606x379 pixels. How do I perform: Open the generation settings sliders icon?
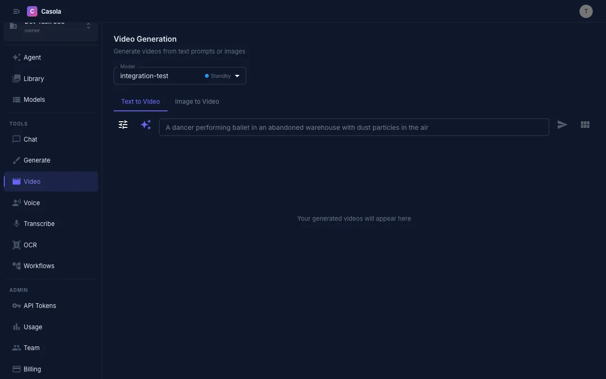123,125
